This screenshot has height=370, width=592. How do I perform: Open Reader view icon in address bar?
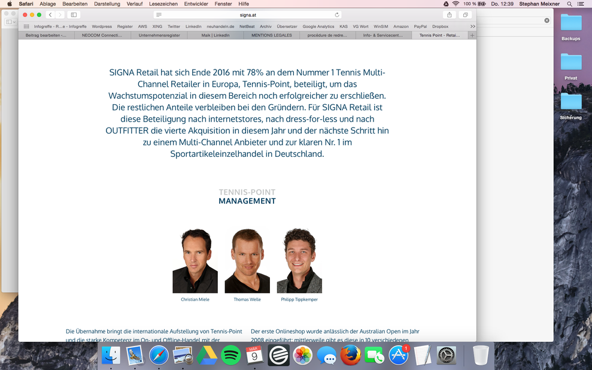click(159, 15)
